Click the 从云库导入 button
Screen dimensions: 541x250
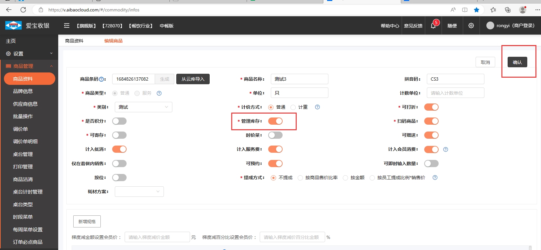(x=193, y=79)
